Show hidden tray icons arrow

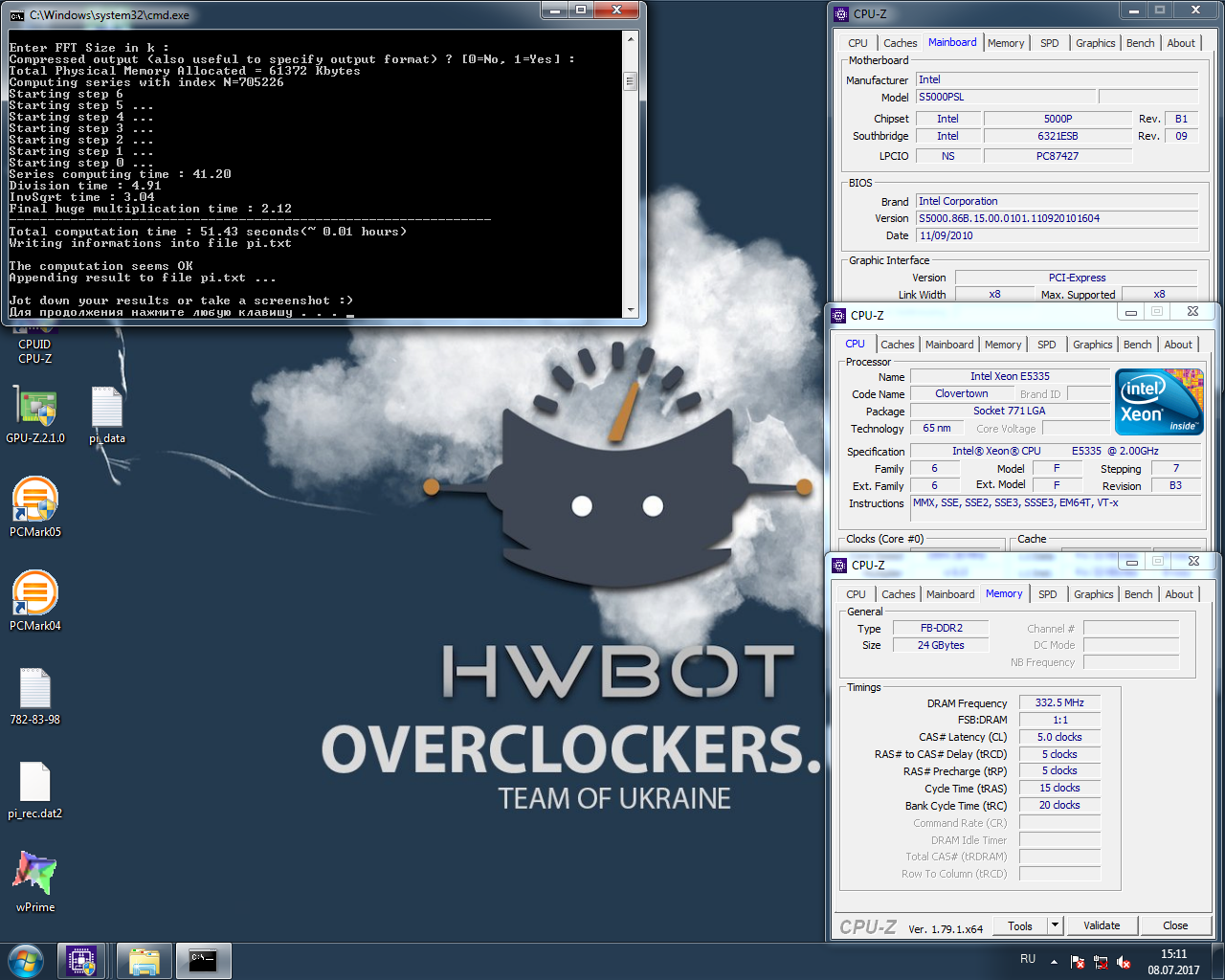coord(1054,962)
